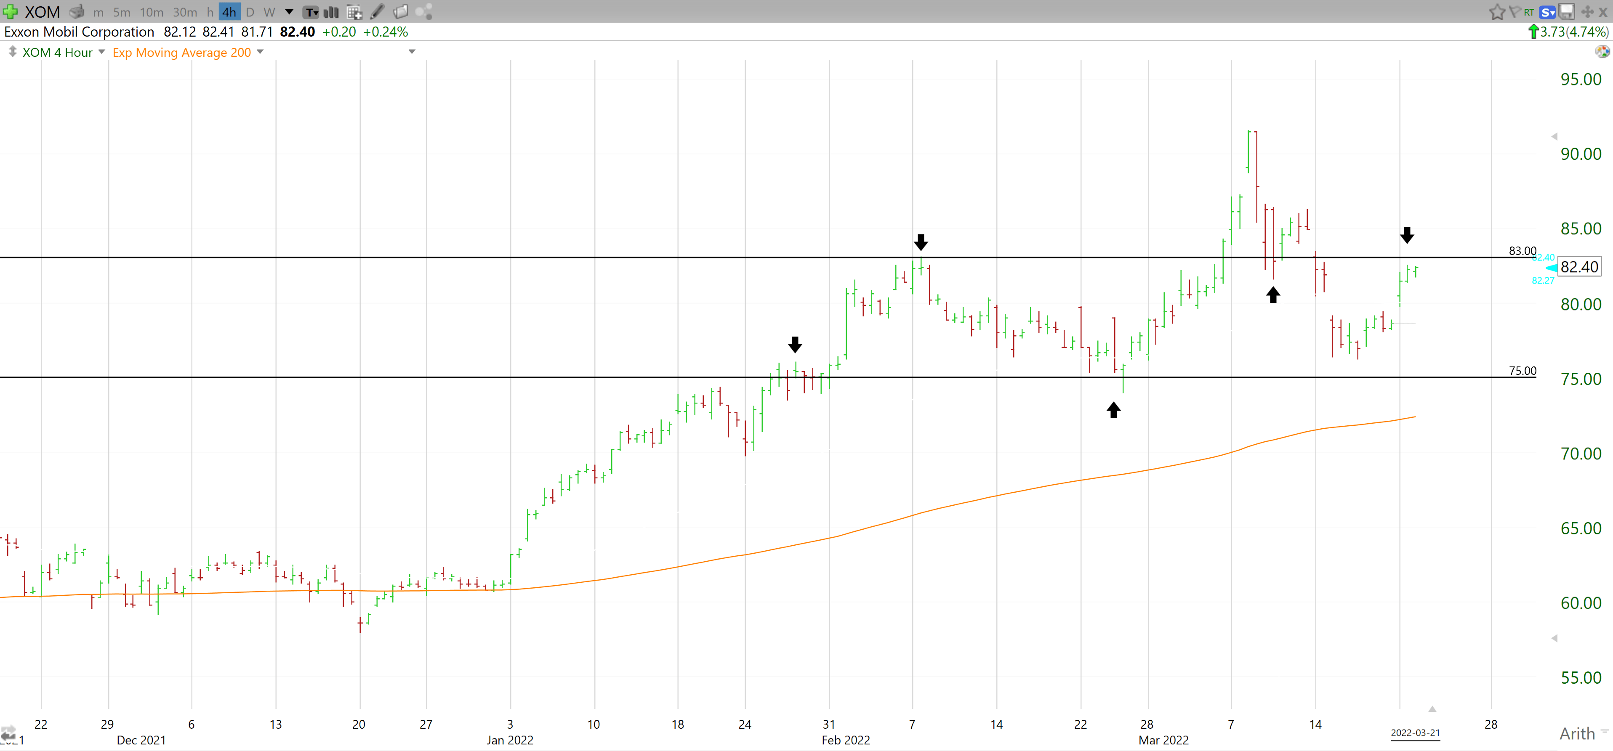
Task: Click the icon at bottom-left chart corner
Action: (x=9, y=733)
